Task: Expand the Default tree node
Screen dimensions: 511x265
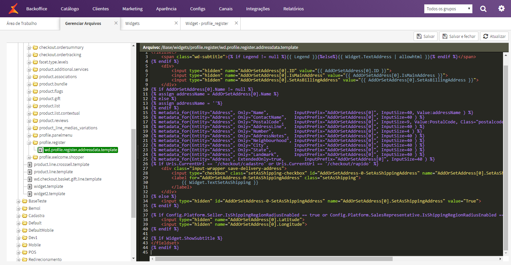Action: pyautogui.click(x=18, y=223)
